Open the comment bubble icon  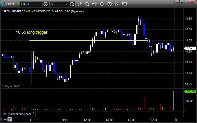124,4
